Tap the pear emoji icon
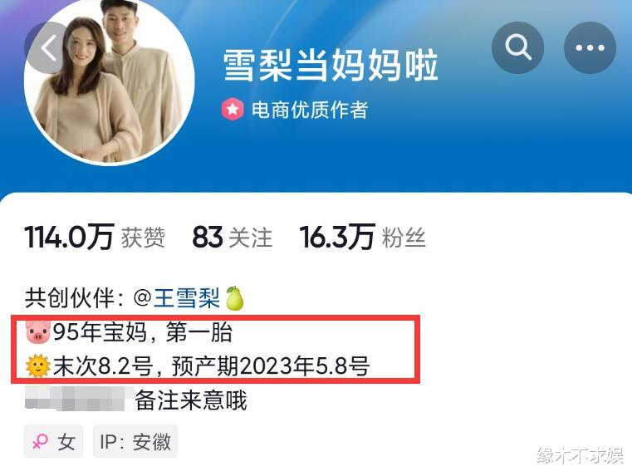Image resolution: width=632 pixels, height=476 pixels. click(234, 299)
